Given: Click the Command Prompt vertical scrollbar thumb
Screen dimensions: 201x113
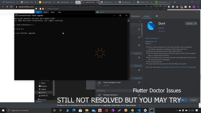Looking at the screenshot, I should (128, 21).
